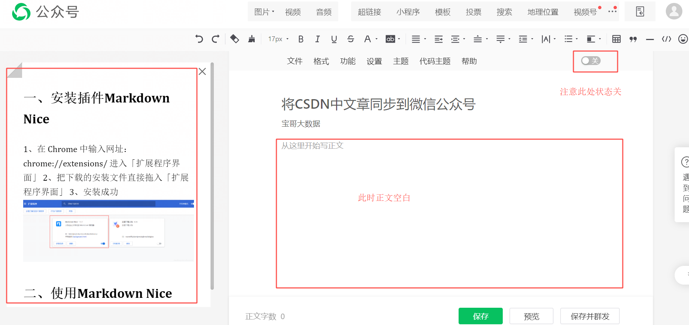The height and width of the screenshot is (325, 689).
Task: Click the extensions screenshot in preview
Action: click(109, 231)
